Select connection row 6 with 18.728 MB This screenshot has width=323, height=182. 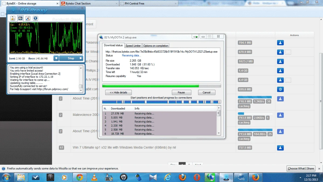pos(159,134)
